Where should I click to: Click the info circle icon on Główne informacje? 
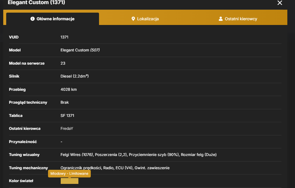click(32, 19)
